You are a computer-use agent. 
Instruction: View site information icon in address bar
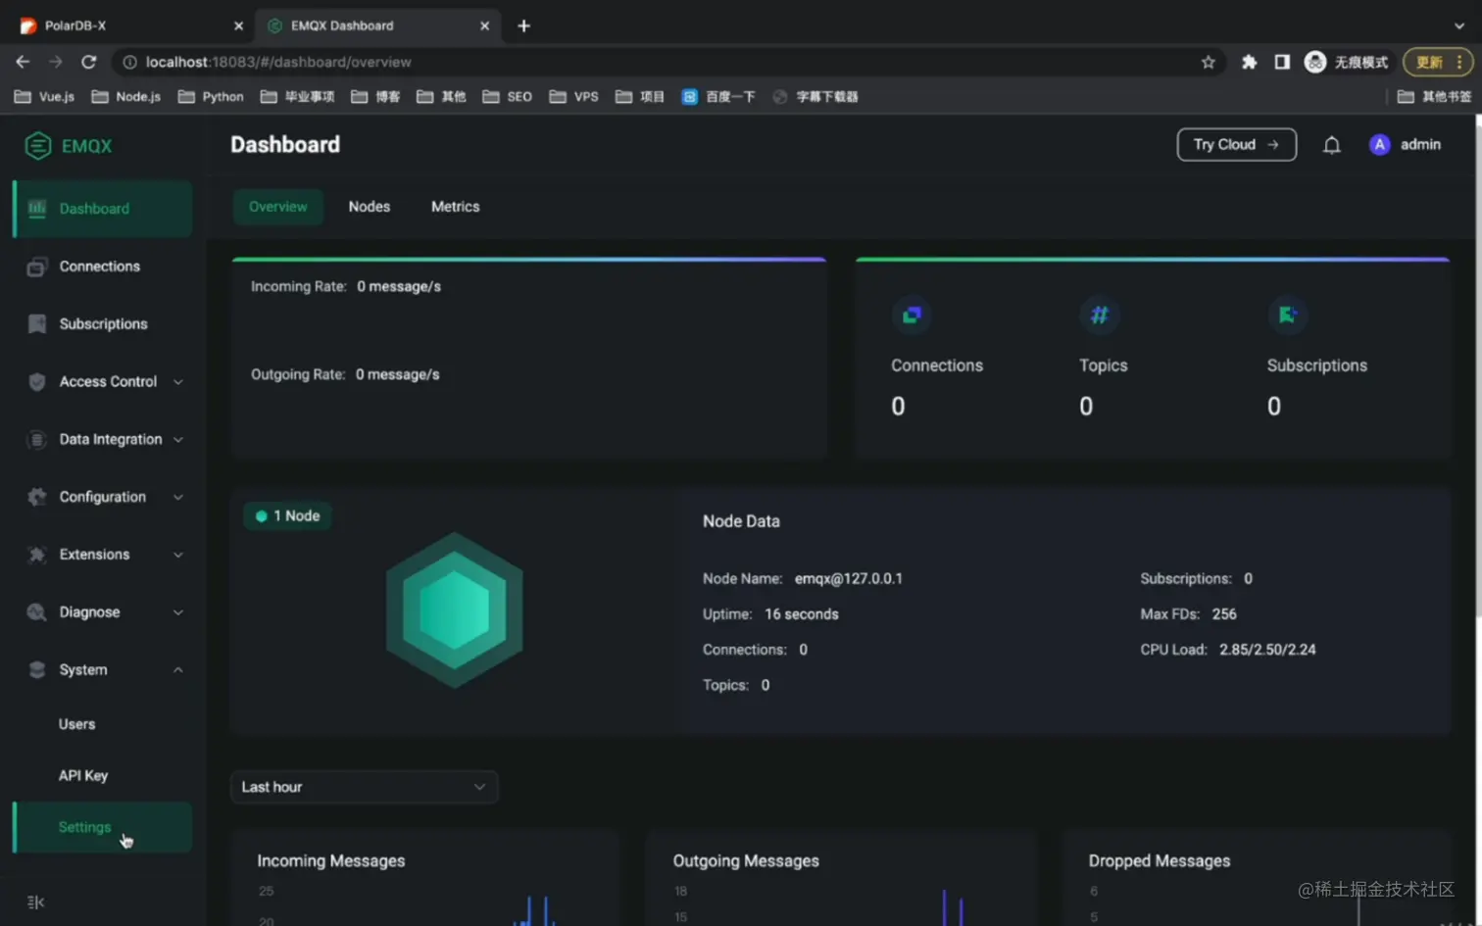[x=129, y=62]
